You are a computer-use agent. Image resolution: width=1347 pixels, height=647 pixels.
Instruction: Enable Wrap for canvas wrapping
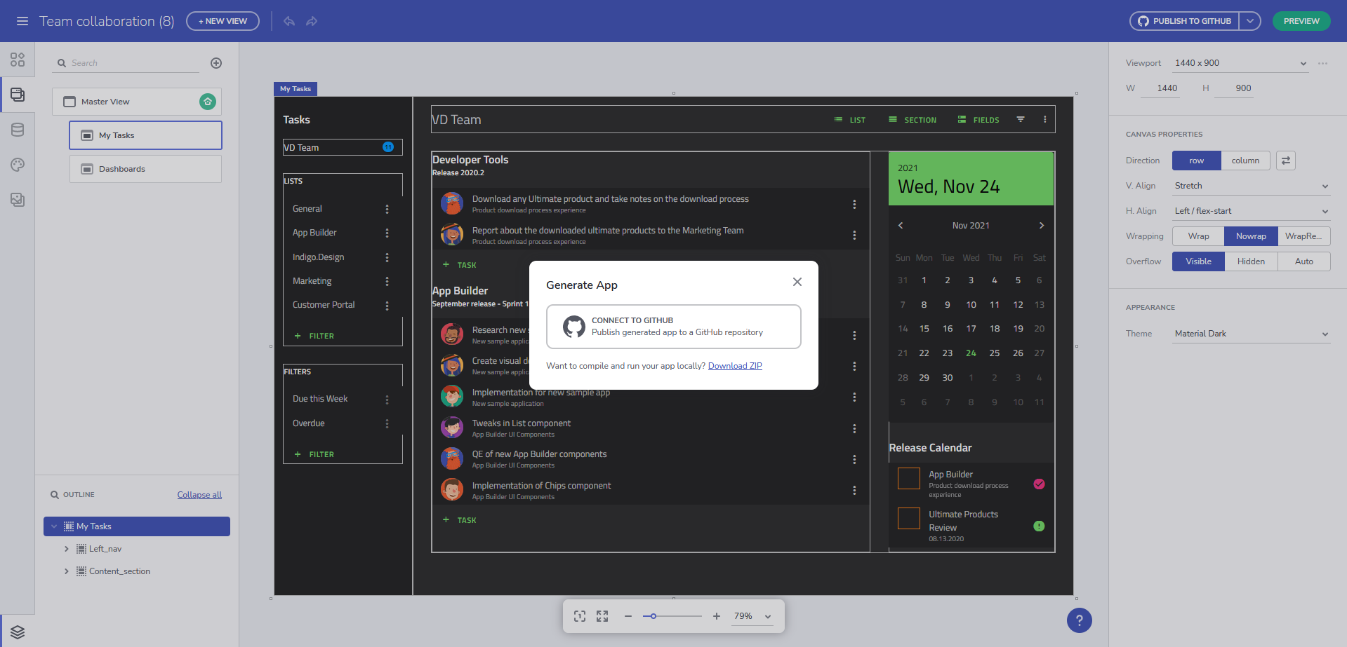(x=1198, y=236)
